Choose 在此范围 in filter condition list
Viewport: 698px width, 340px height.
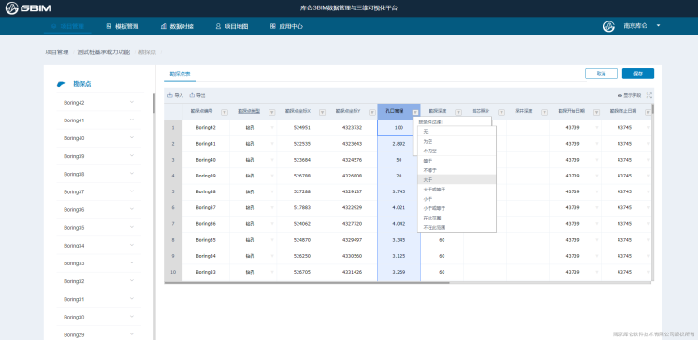(457, 218)
